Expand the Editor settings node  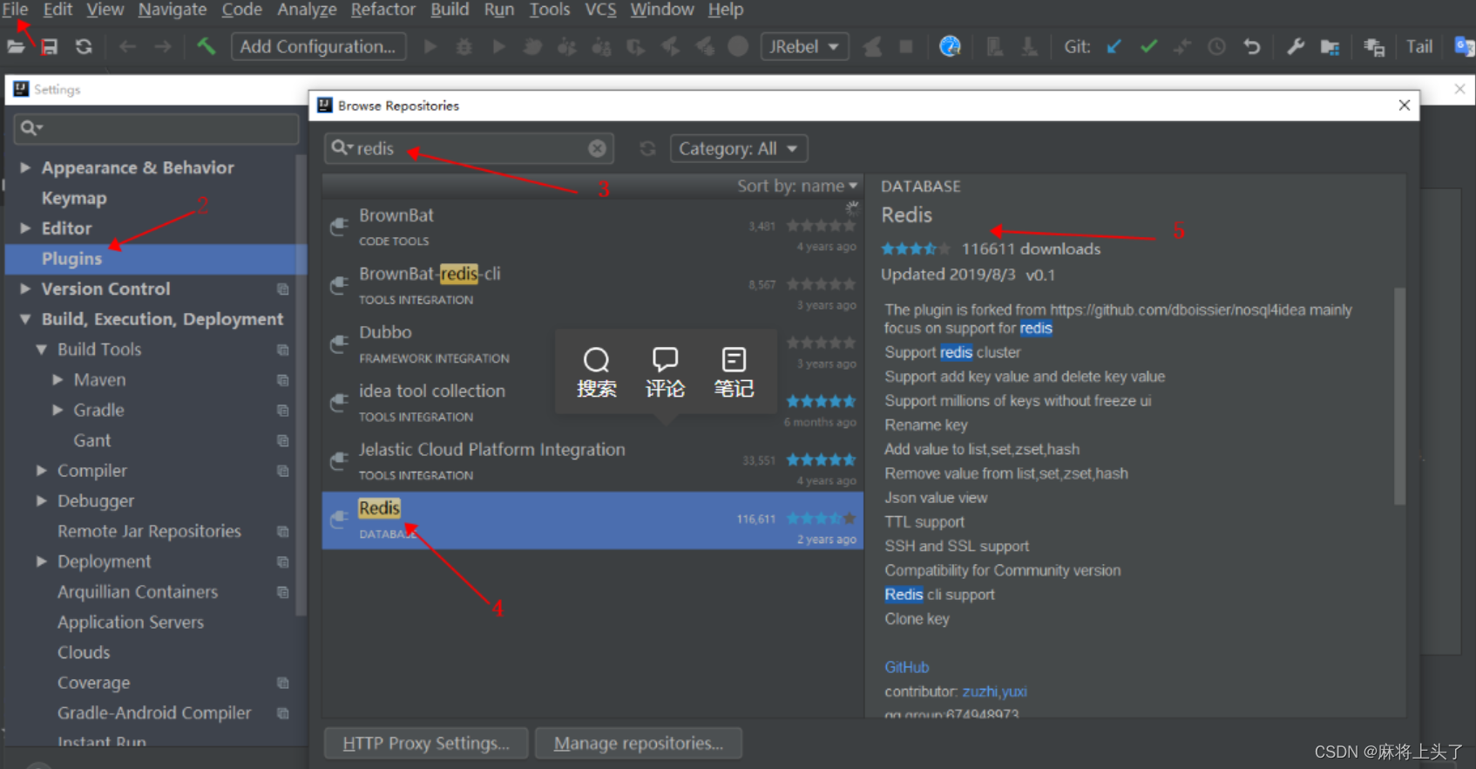click(25, 228)
